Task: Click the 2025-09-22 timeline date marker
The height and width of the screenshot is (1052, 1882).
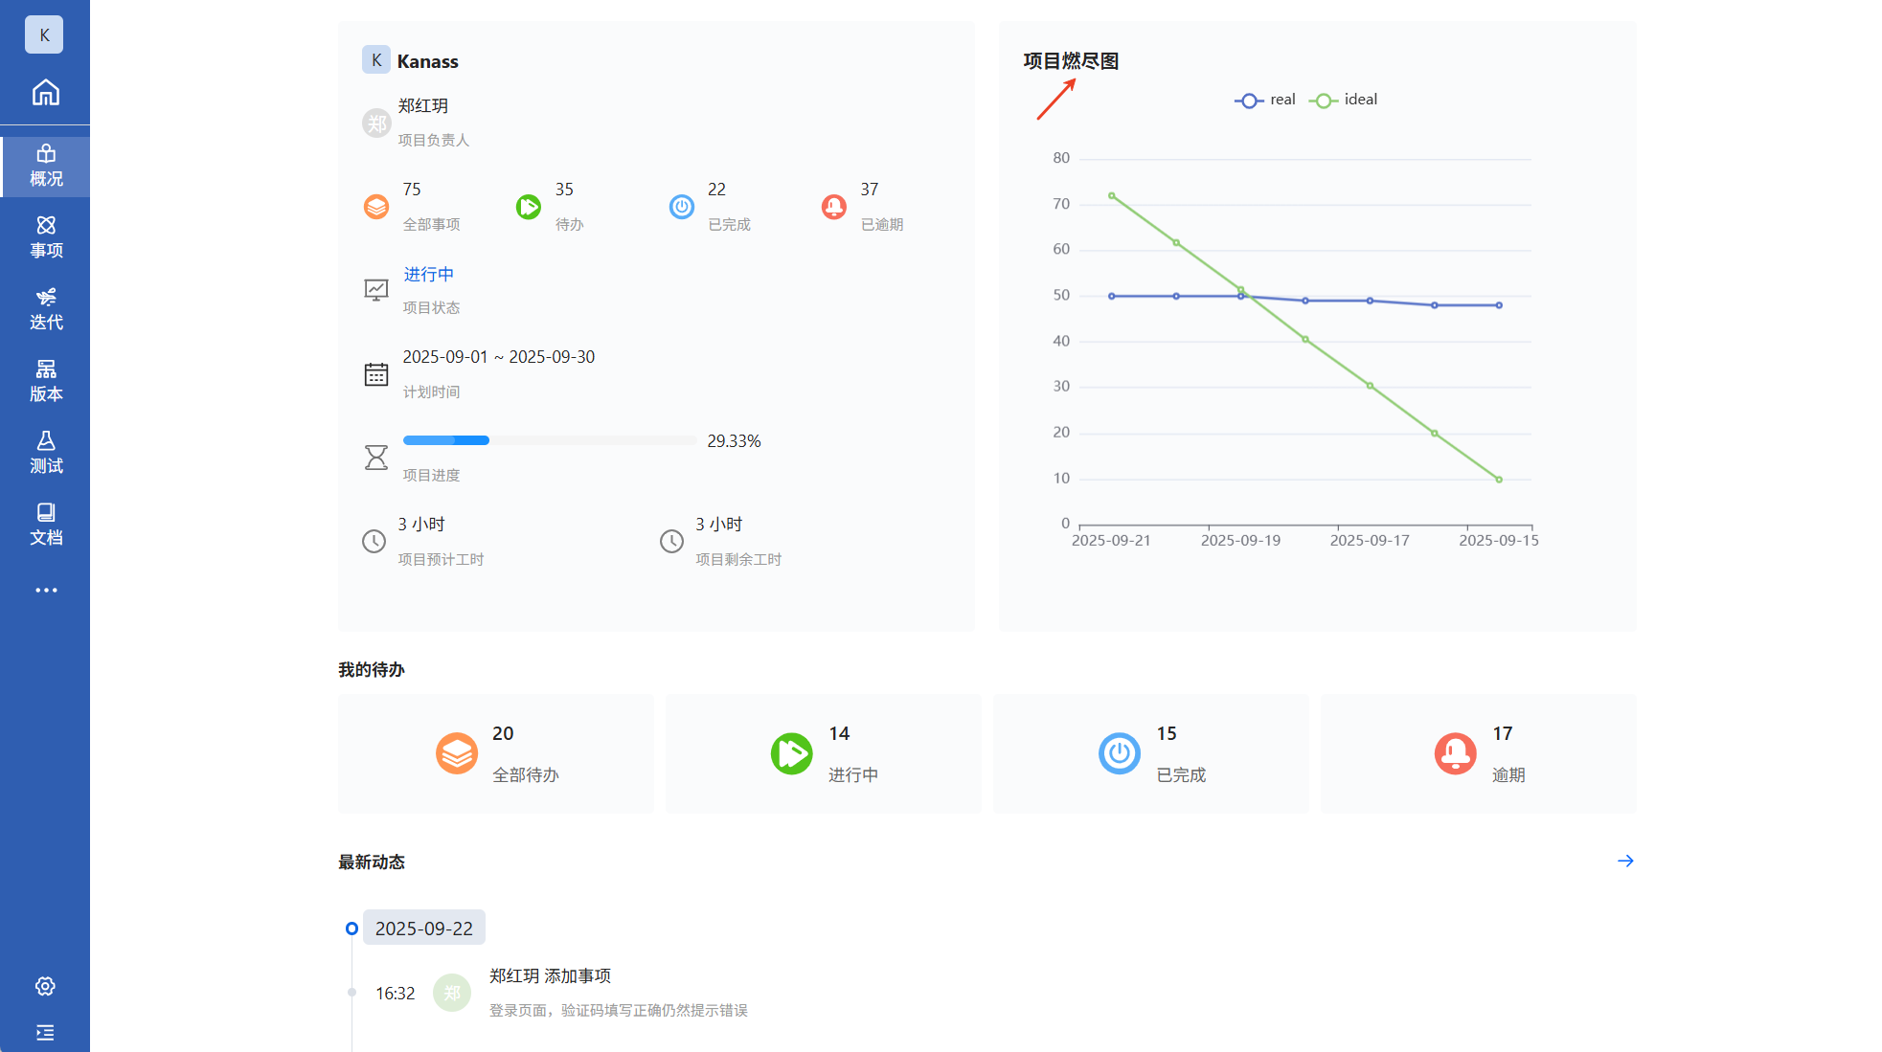Action: point(423,928)
